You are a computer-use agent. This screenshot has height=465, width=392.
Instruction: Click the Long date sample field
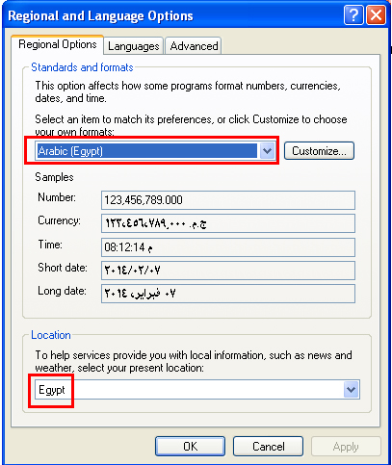coord(228,294)
